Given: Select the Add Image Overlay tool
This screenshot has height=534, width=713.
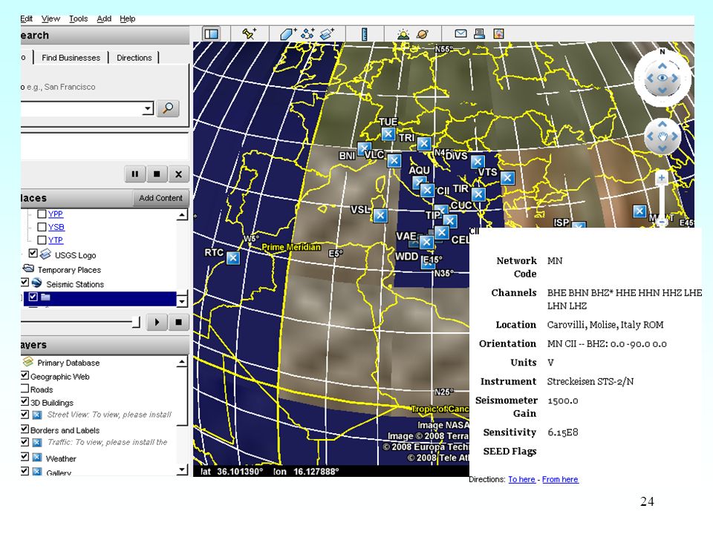Looking at the screenshot, I should (327, 34).
